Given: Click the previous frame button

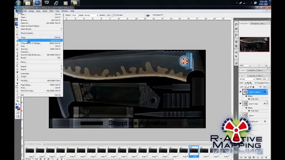Looking at the screenshot, I should 41,159.
